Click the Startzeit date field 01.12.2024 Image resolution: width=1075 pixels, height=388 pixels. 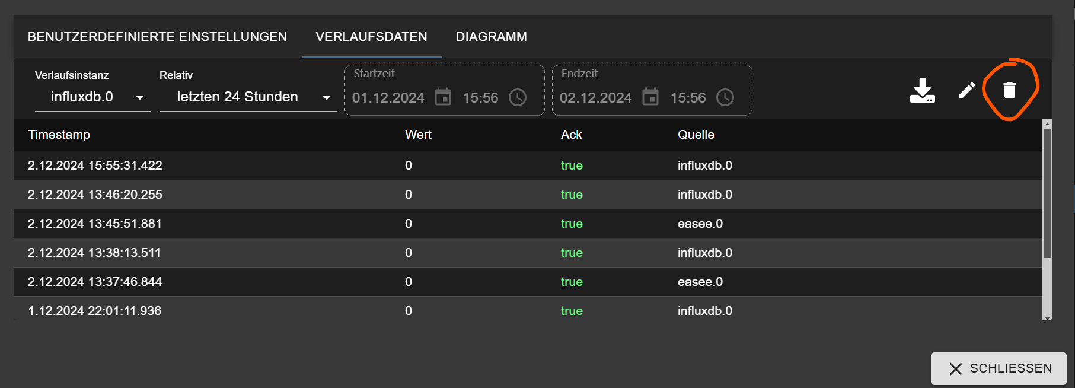(x=388, y=98)
